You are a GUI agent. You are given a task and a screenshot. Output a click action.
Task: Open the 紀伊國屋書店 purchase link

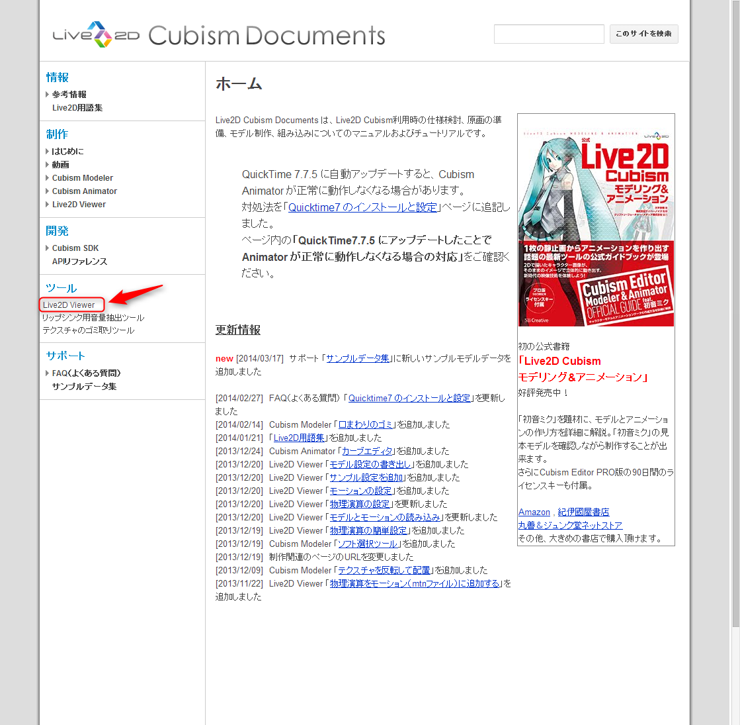pyautogui.click(x=583, y=512)
